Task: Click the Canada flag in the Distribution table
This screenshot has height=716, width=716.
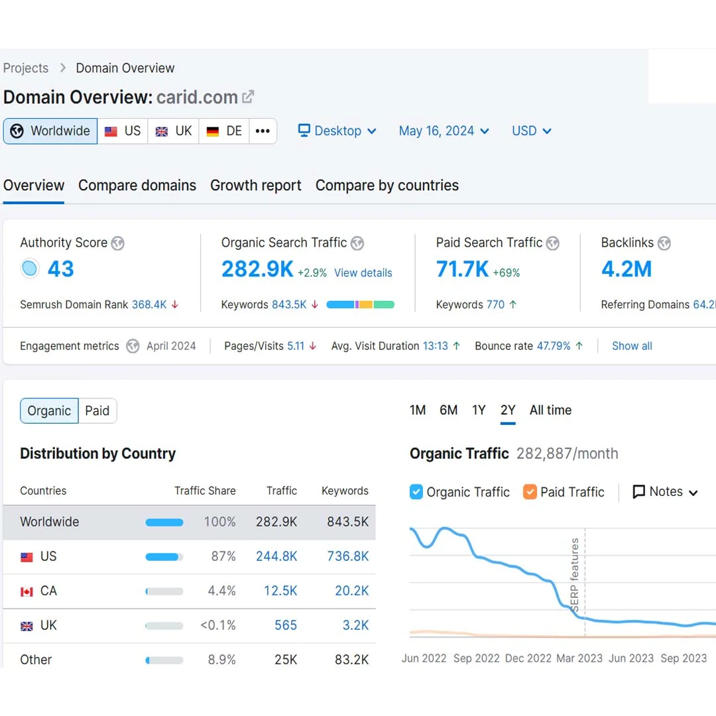Action: tap(27, 592)
